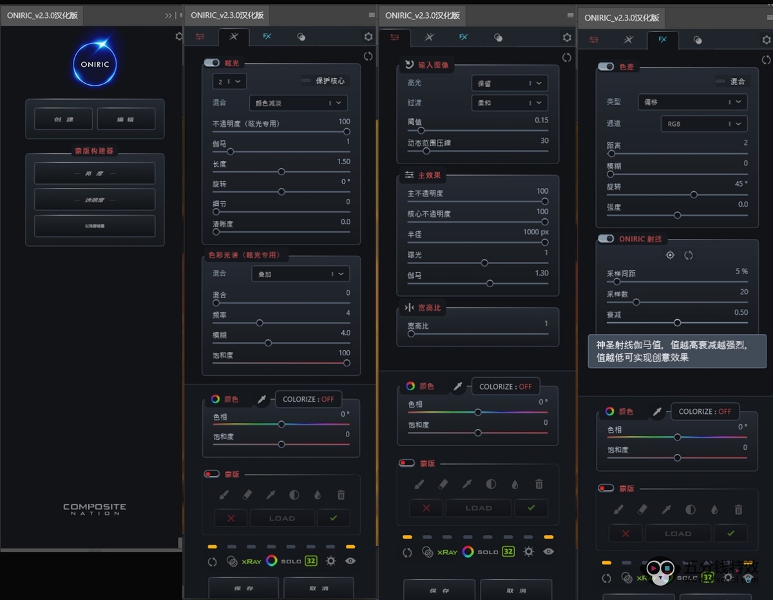Open the 过渡 dropdown showing 柔和

coord(510,102)
